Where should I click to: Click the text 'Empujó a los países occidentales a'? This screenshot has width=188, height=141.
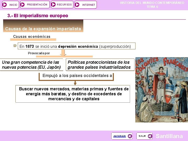[77, 76]
